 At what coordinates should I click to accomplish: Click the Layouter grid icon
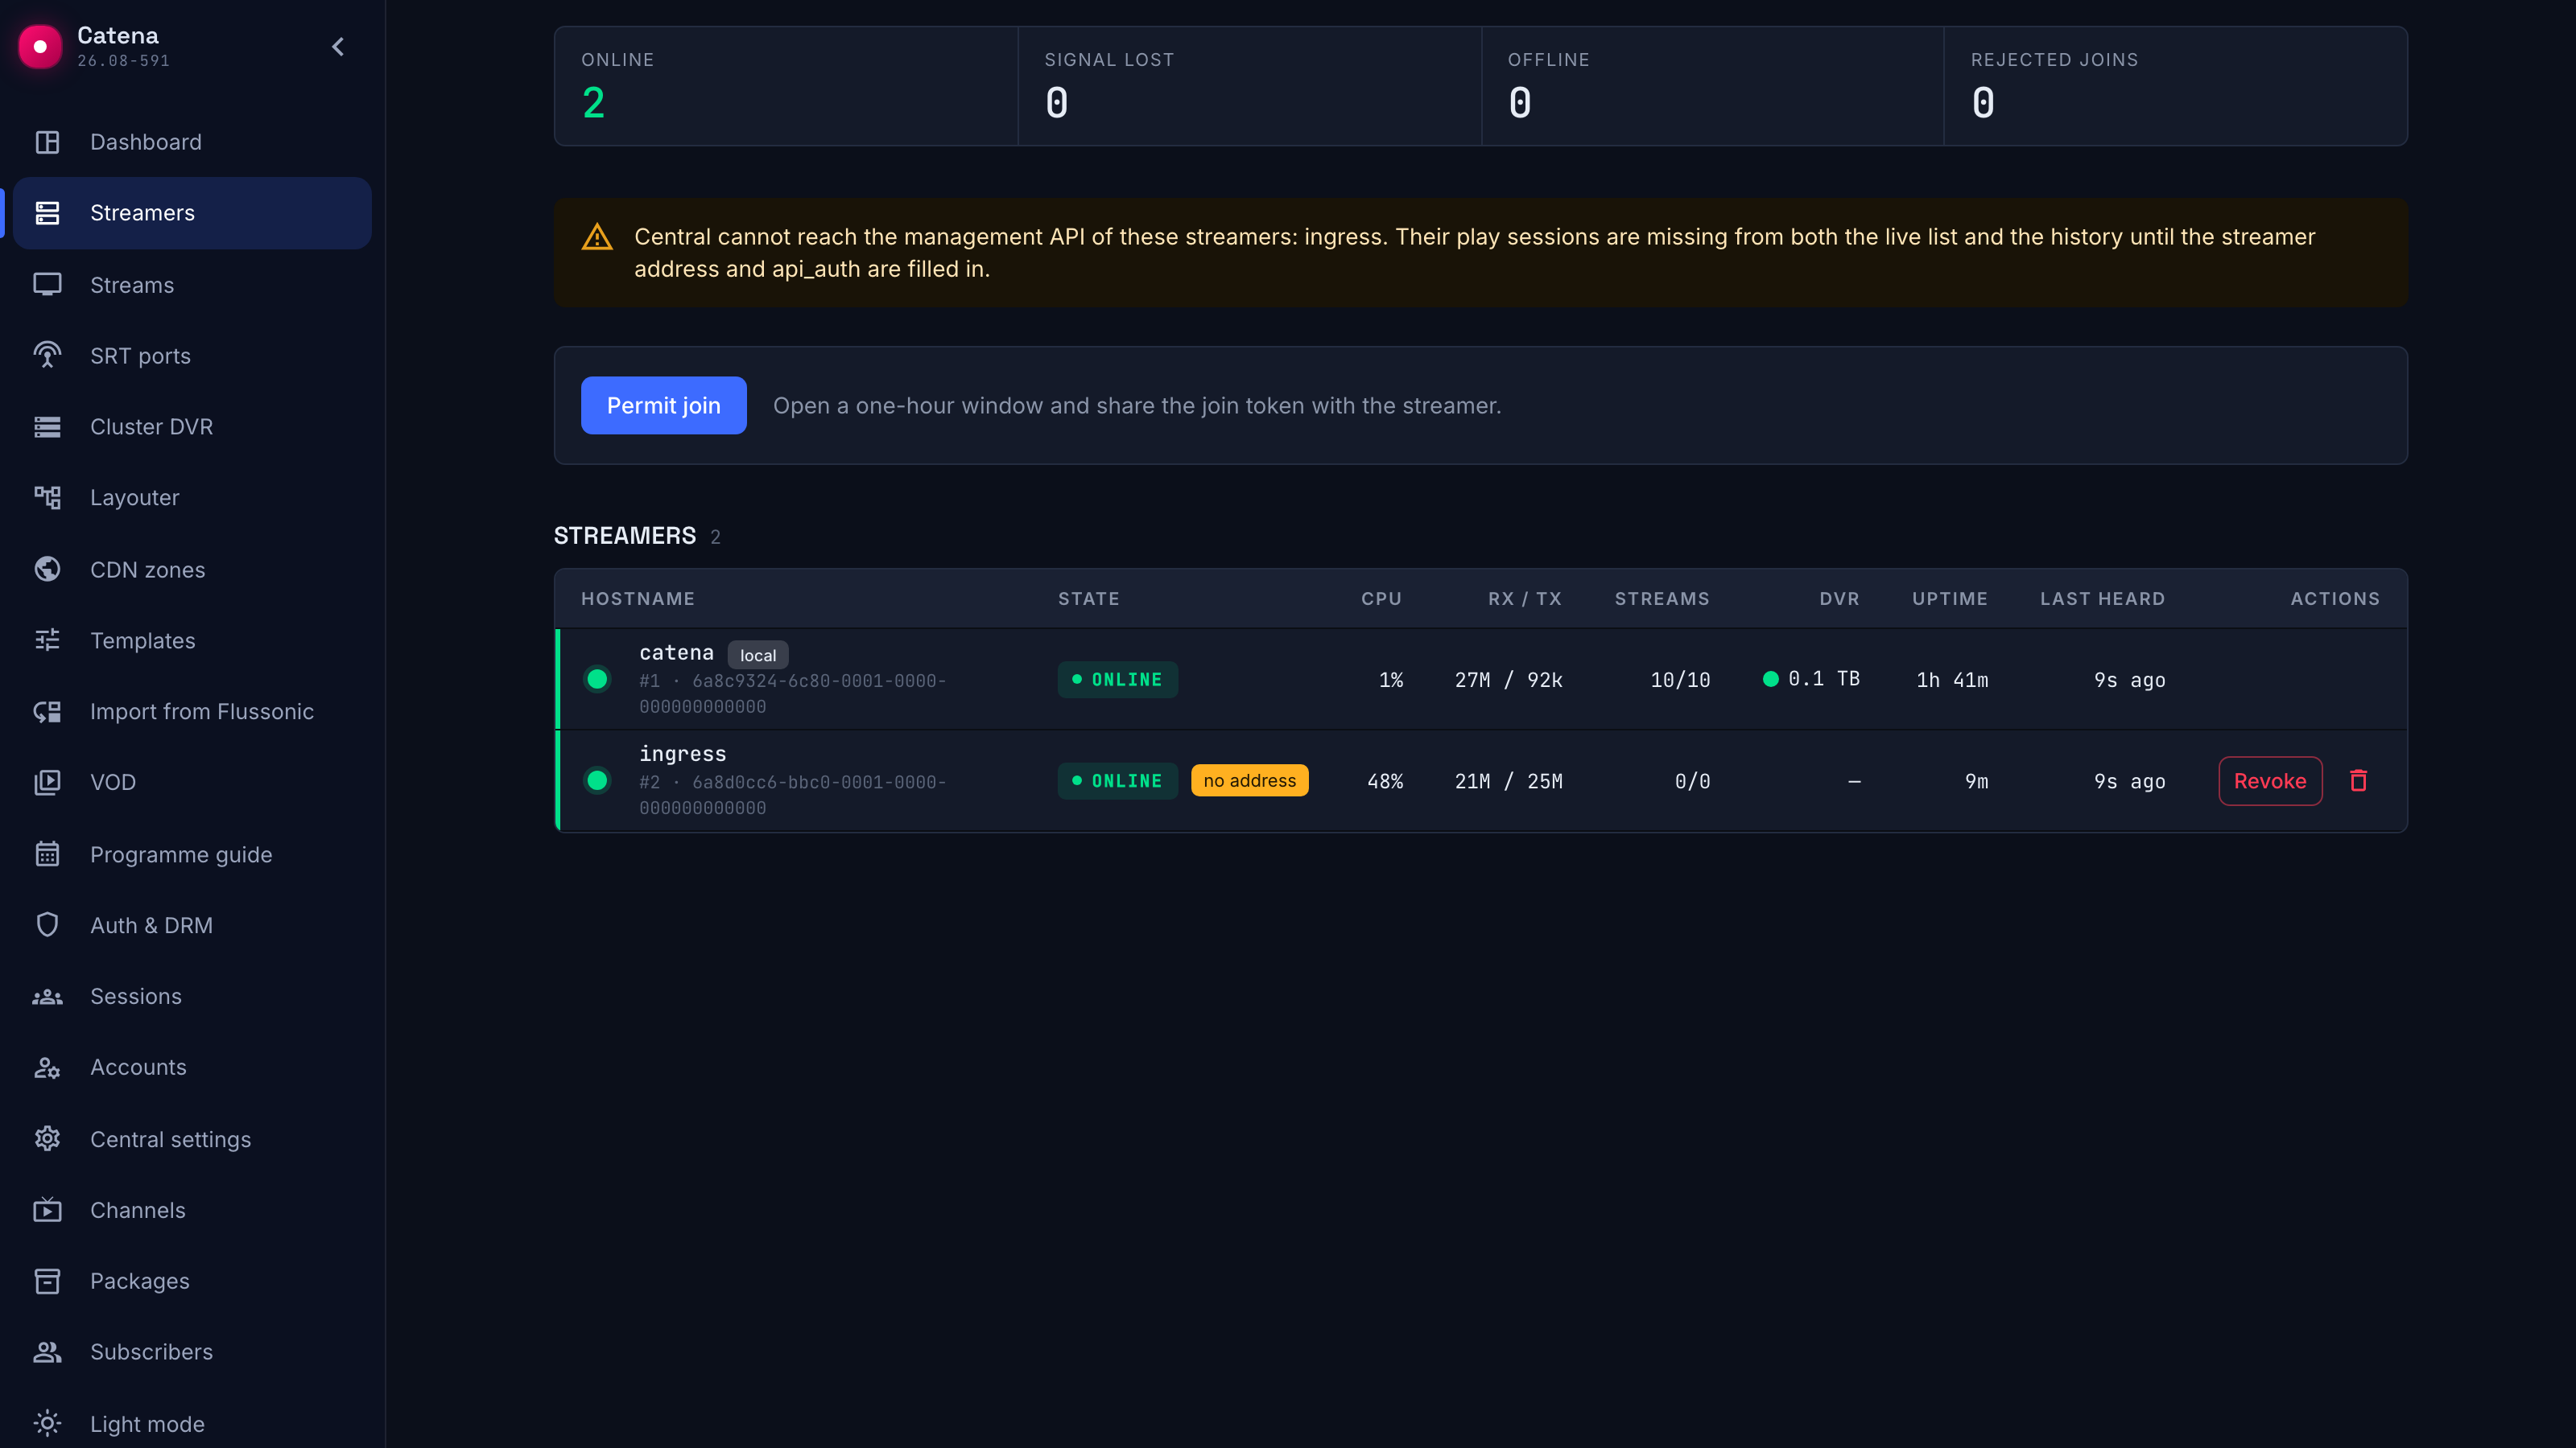click(47, 498)
